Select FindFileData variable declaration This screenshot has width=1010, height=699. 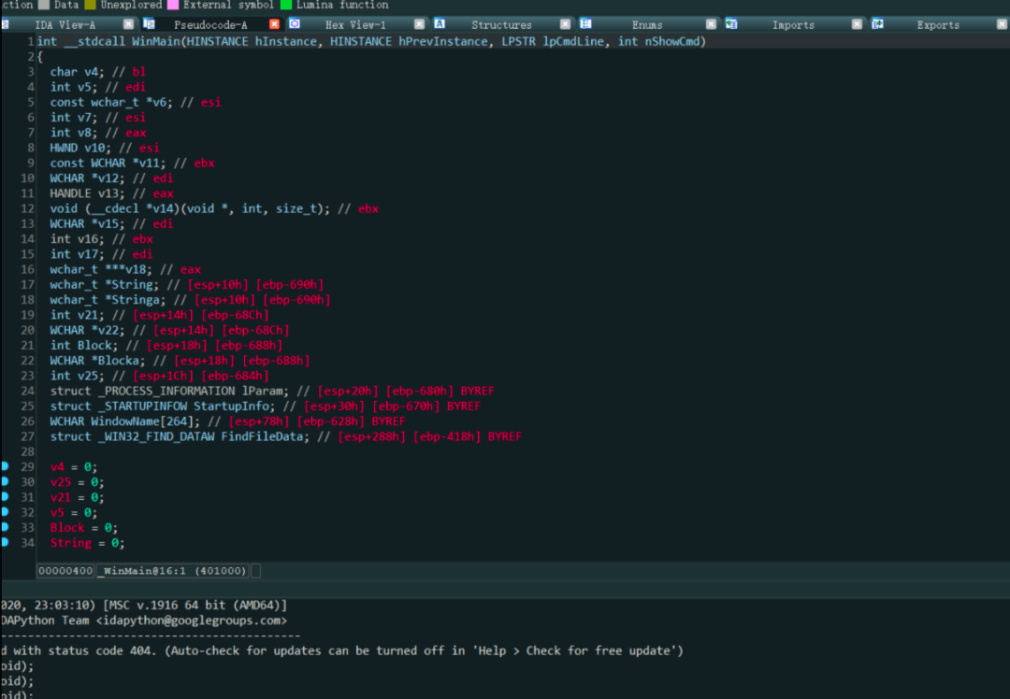(262, 437)
